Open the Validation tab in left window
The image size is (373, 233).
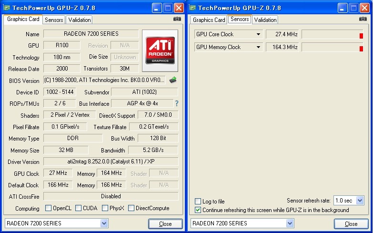[x=80, y=20]
